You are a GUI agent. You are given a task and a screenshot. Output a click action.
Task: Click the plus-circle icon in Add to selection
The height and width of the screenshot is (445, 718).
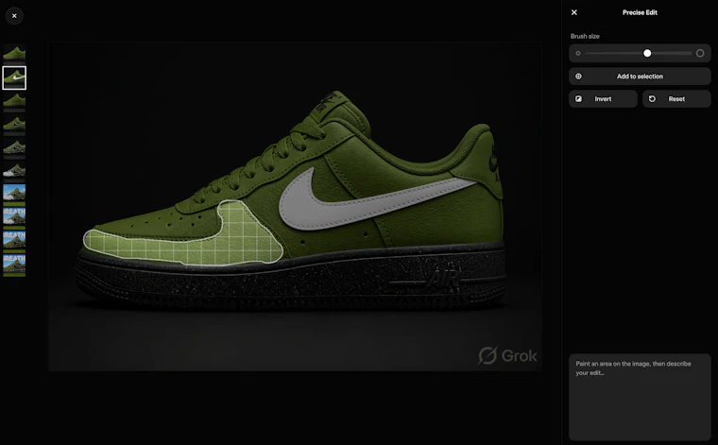coord(578,77)
